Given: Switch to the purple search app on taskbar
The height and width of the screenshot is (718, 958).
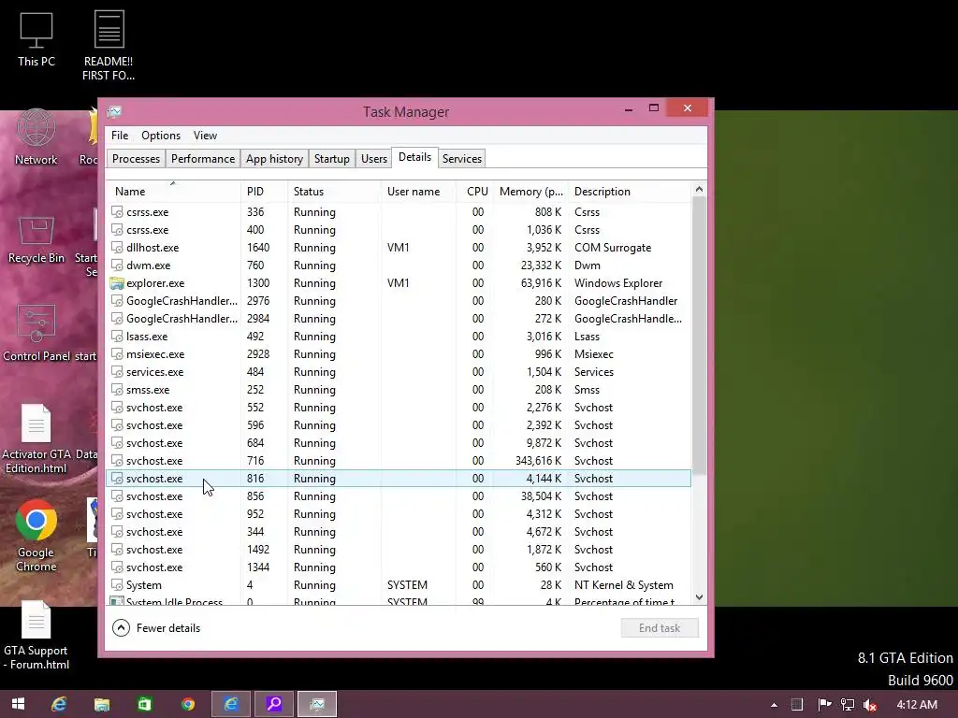Looking at the screenshot, I should click(x=274, y=704).
